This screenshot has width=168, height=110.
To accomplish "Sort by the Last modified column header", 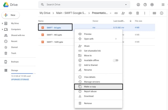I will 119,21.
